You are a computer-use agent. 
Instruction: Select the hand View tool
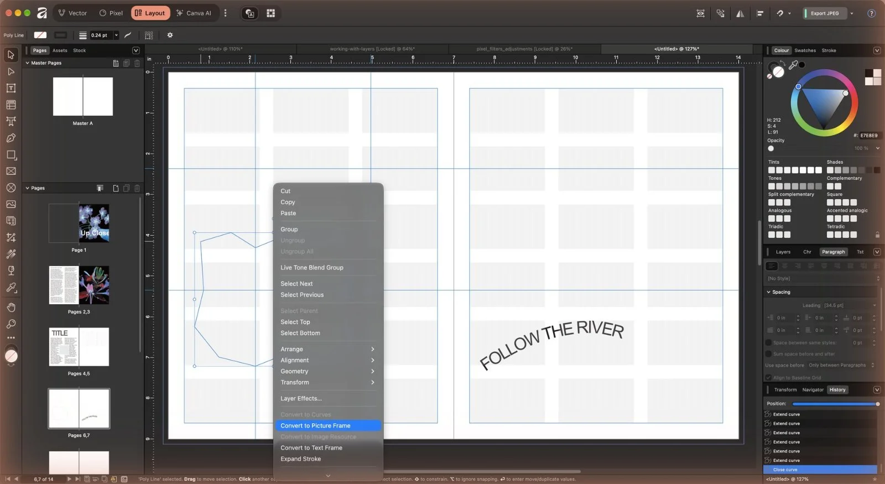pos(11,308)
